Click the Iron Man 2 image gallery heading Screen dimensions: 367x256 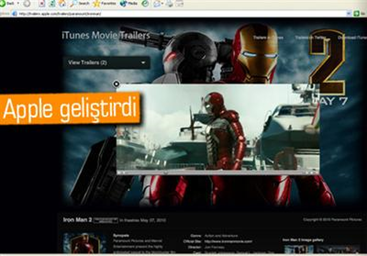[x=303, y=240]
